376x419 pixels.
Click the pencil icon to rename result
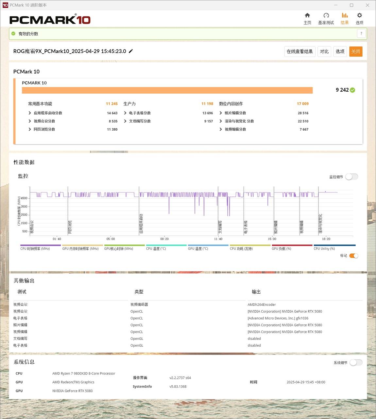(x=131, y=51)
